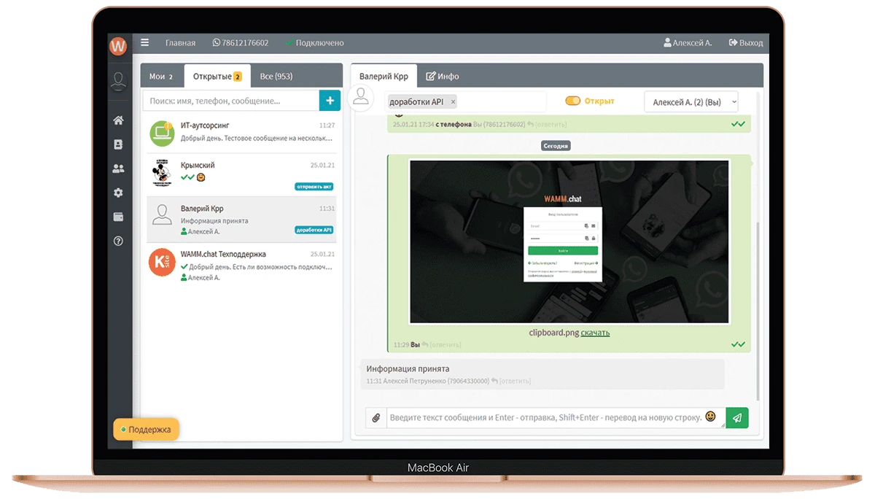This screenshot has width=875, height=499.
Task: Switch to the Открытые tab
Action: coord(217,76)
